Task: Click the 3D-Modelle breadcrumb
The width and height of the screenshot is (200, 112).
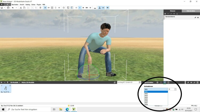Action: [x=14, y=82]
